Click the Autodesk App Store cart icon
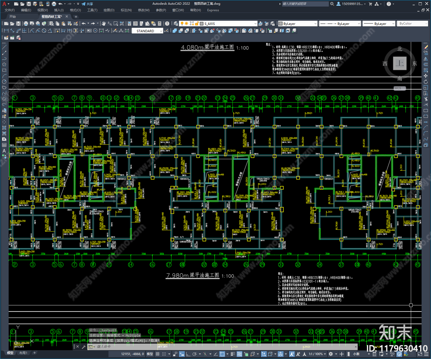Viewport: 431px width, 359px height. coord(370,4)
